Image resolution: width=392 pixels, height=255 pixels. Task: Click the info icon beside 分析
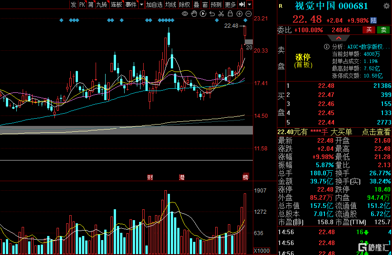tap(326, 47)
